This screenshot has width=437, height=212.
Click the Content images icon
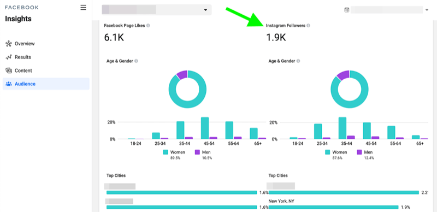[x=9, y=70]
